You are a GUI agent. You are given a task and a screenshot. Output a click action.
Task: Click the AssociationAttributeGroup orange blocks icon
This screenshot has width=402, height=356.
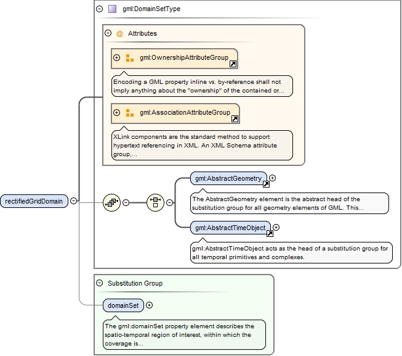coord(130,113)
